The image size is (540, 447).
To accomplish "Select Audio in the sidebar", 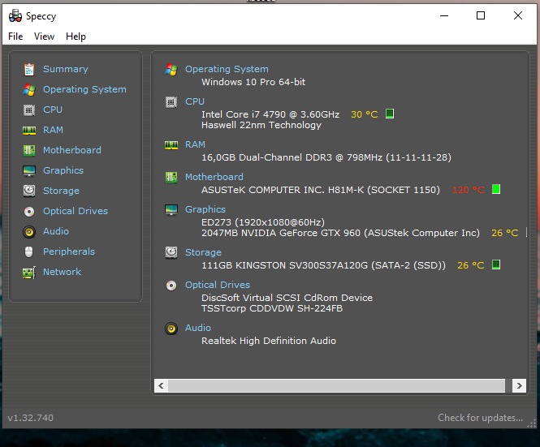I will (55, 231).
